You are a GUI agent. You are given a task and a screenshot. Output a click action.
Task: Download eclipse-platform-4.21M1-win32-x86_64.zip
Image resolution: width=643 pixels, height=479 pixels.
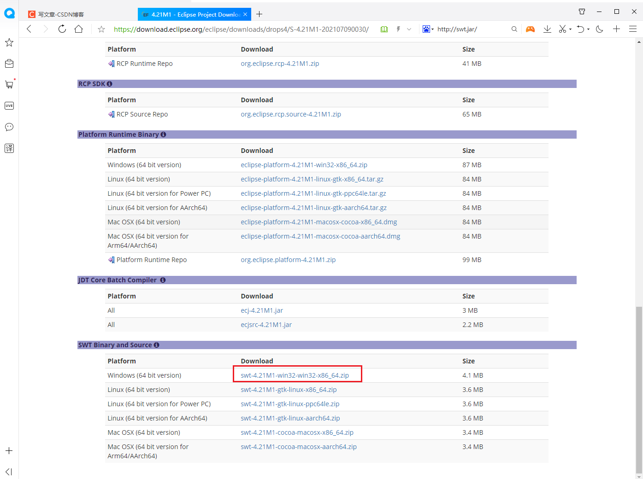pos(304,165)
